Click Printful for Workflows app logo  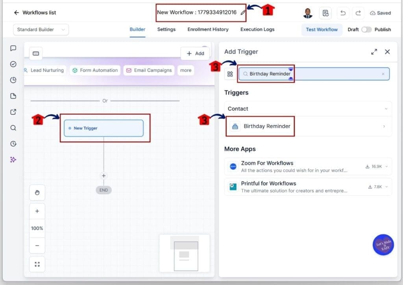[233, 187]
